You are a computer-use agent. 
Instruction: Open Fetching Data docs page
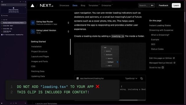[38, 71]
